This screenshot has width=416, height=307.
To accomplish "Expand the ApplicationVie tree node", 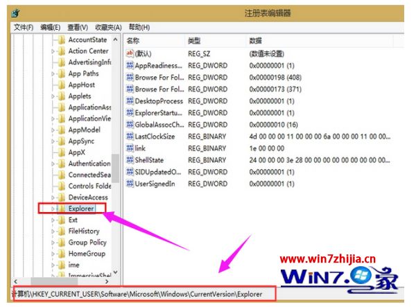I will pyautogui.click(x=53, y=119).
